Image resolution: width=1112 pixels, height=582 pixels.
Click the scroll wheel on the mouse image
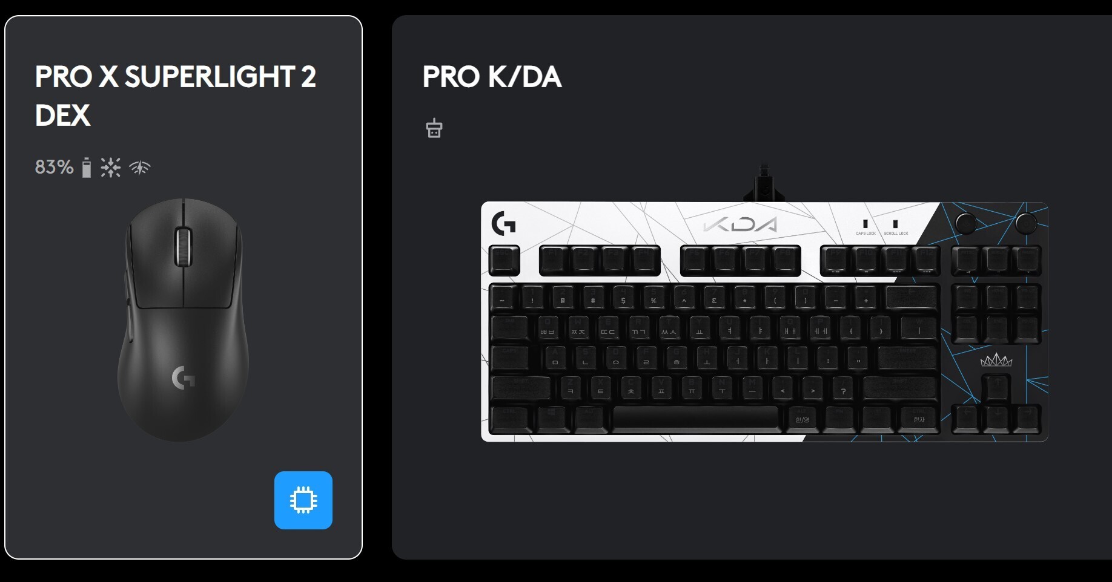[x=184, y=246]
